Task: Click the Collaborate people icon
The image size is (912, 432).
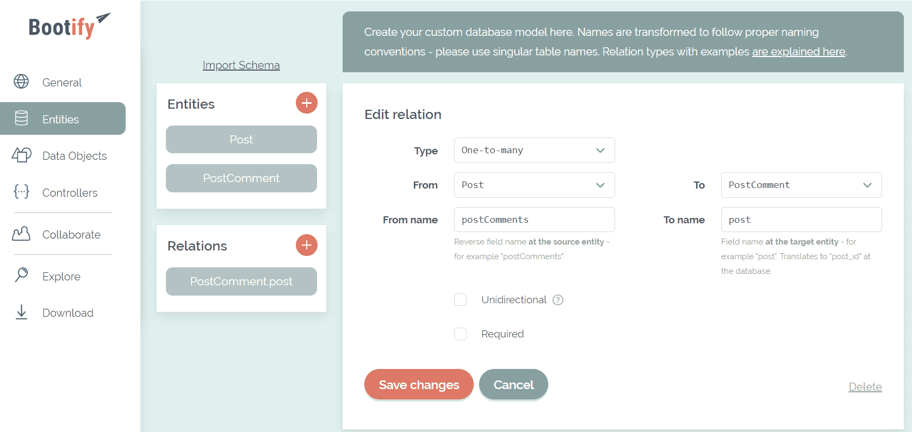Action: pos(21,234)
